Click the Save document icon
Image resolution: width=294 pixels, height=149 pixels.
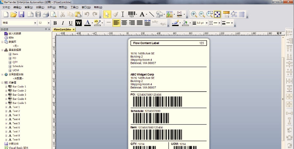(21, 14)
